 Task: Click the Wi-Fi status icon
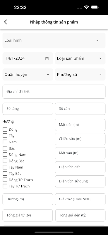click(x=86, y=7)
